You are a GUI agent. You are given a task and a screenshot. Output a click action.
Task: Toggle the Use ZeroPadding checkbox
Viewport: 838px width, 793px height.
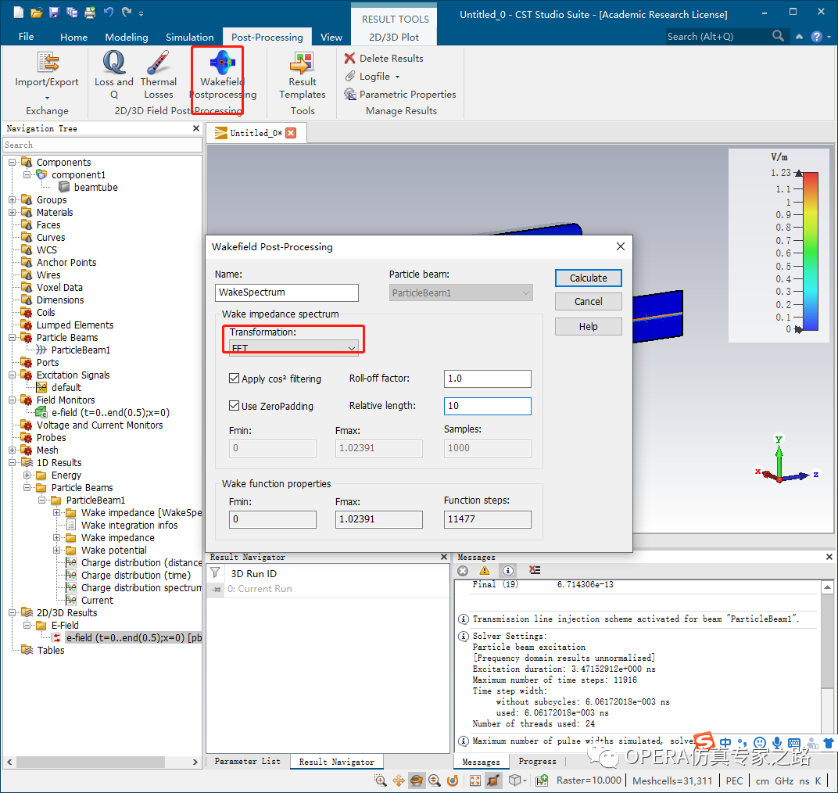(234, 406)
